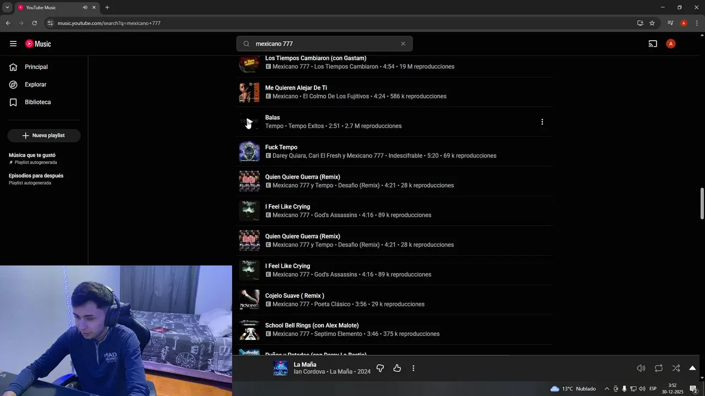Open the Ian Cordova artist link

[310, 372]
